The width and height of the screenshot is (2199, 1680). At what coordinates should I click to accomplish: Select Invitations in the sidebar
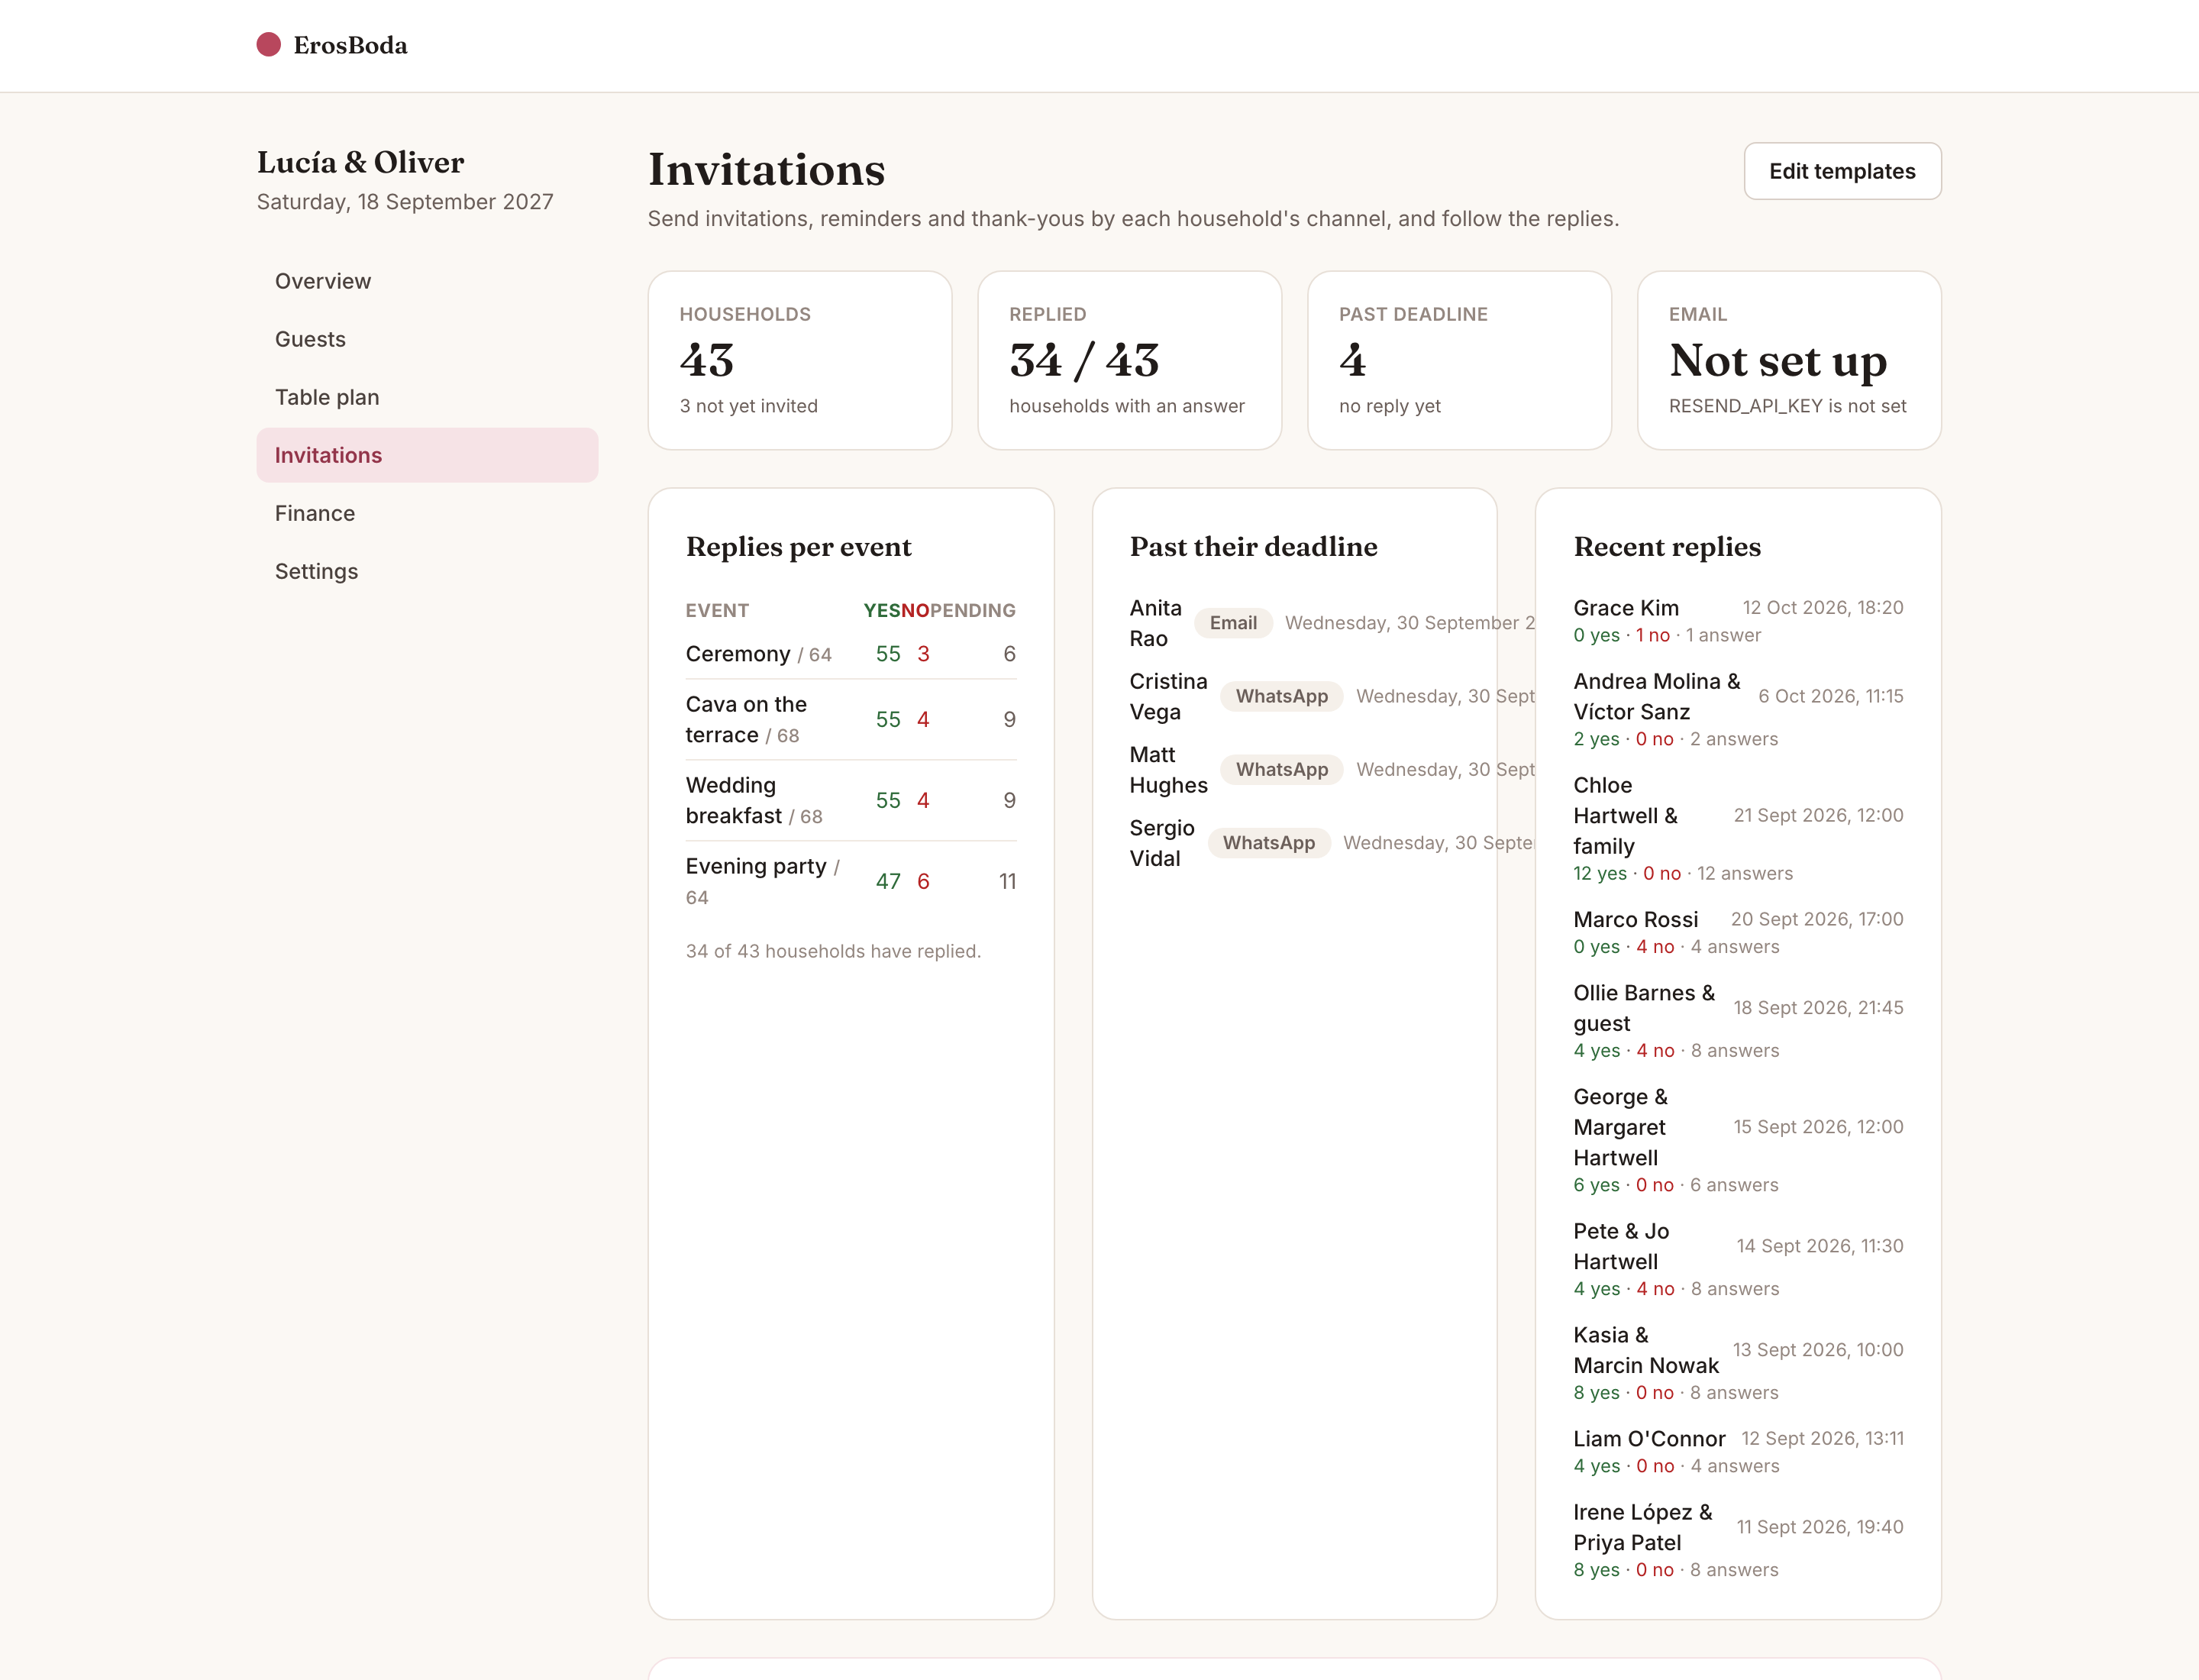coord(427,455)
